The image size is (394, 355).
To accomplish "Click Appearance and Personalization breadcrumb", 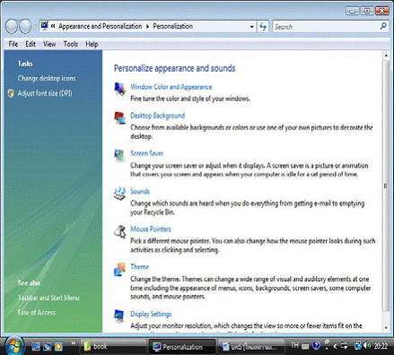I will [x=101, y=26].
